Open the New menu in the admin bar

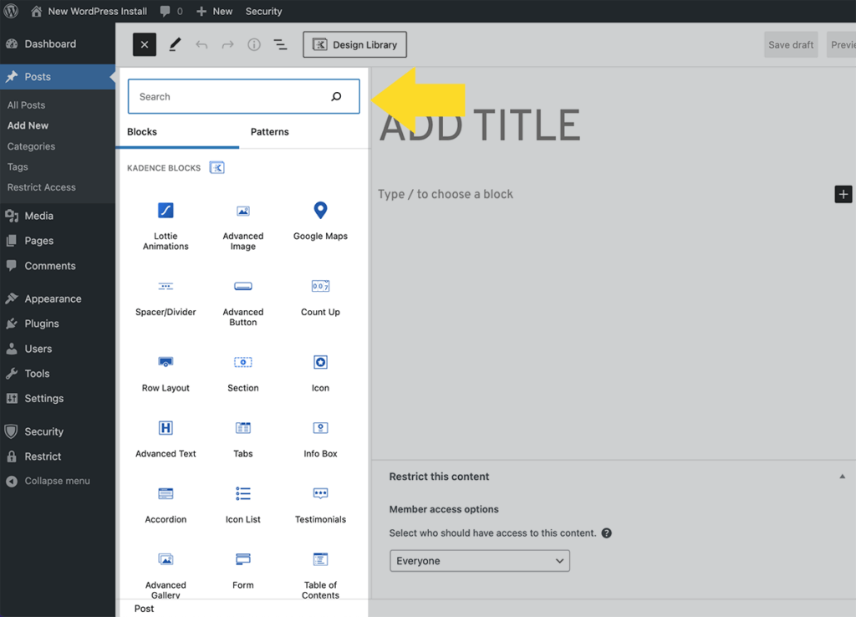click(214, 11)
